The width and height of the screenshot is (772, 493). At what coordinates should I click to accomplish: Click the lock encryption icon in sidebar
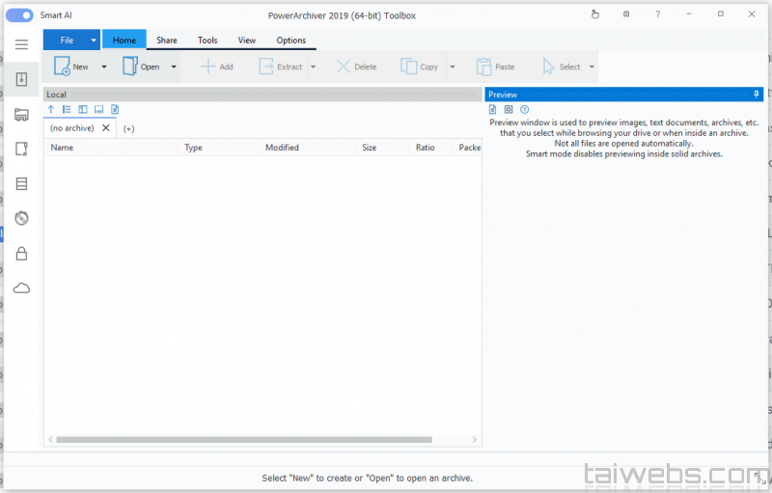tap(21, 254)
